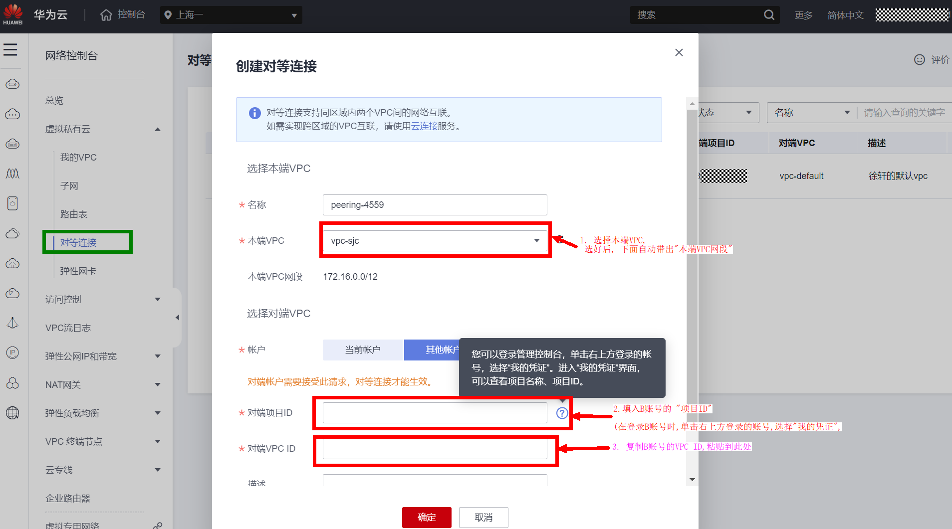Click vpc-default in the background table
The height and width of the screenshot is (529, 952).
(801, 176)
